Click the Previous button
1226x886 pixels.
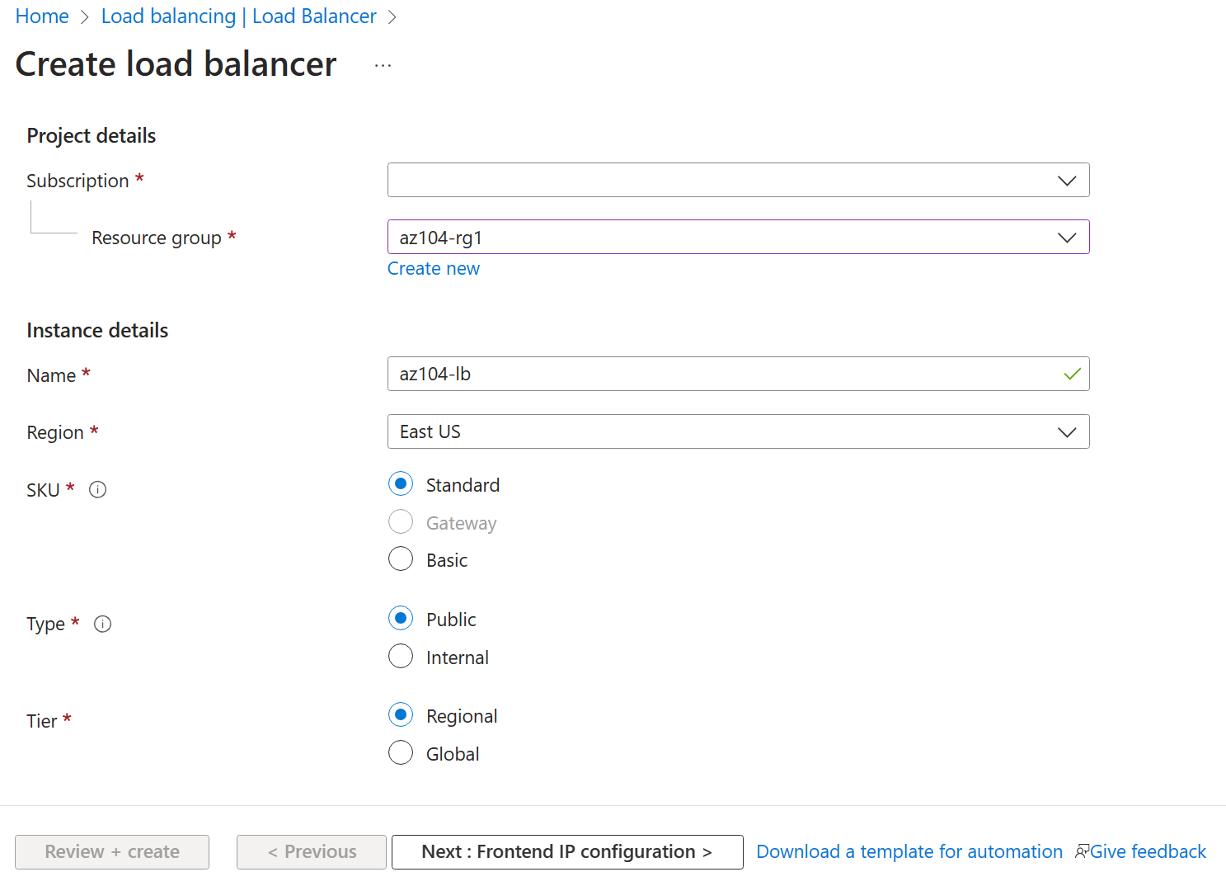(311, 851)
